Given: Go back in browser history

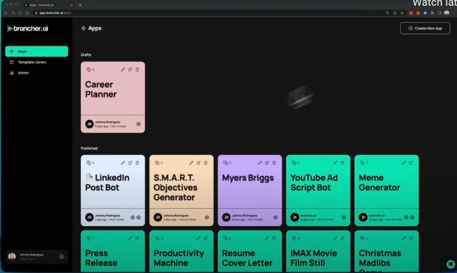Looking at the screenshot, I should pyautogui.click(x=6, y=13).
